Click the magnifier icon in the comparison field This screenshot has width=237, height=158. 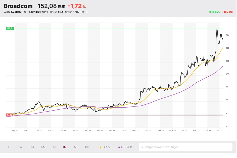click(x=142, y=147)
